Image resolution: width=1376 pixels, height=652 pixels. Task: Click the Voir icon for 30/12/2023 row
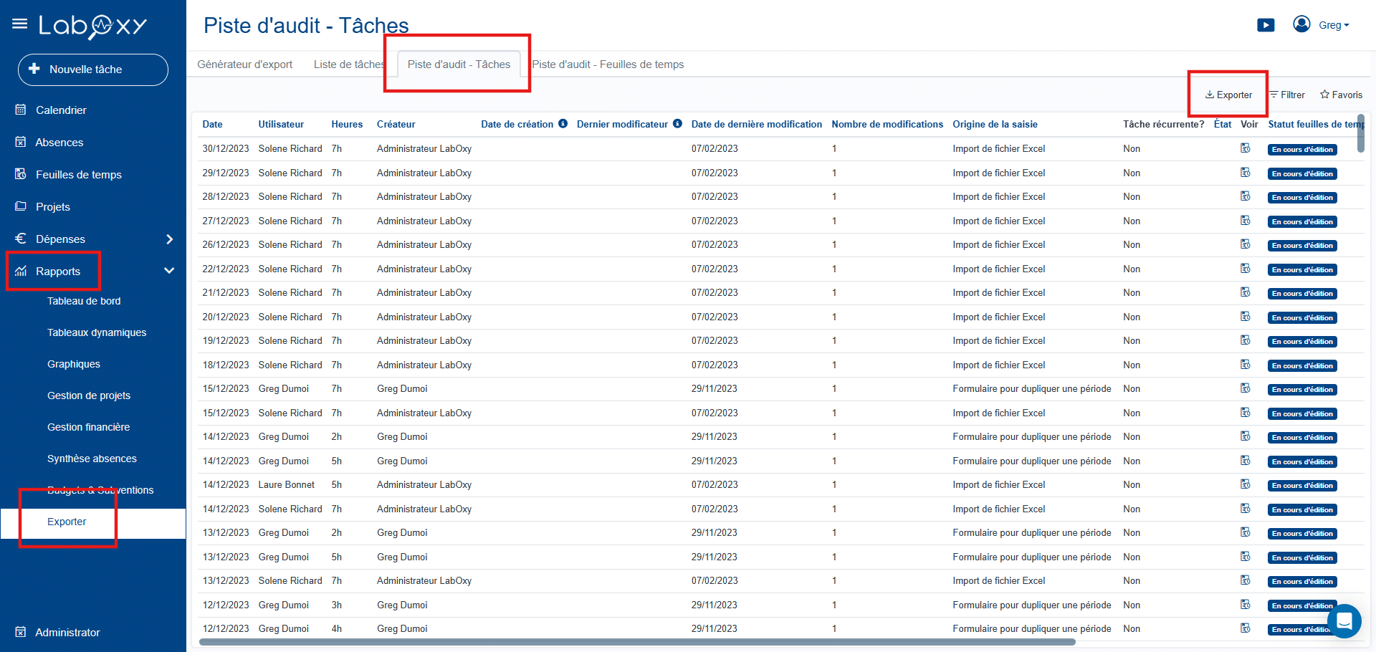click(1246, 148)
